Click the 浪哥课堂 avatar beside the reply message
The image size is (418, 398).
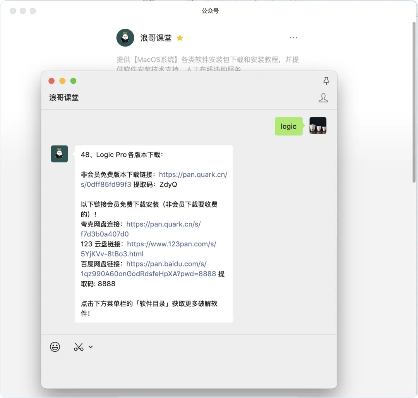(x=59, y=154)
